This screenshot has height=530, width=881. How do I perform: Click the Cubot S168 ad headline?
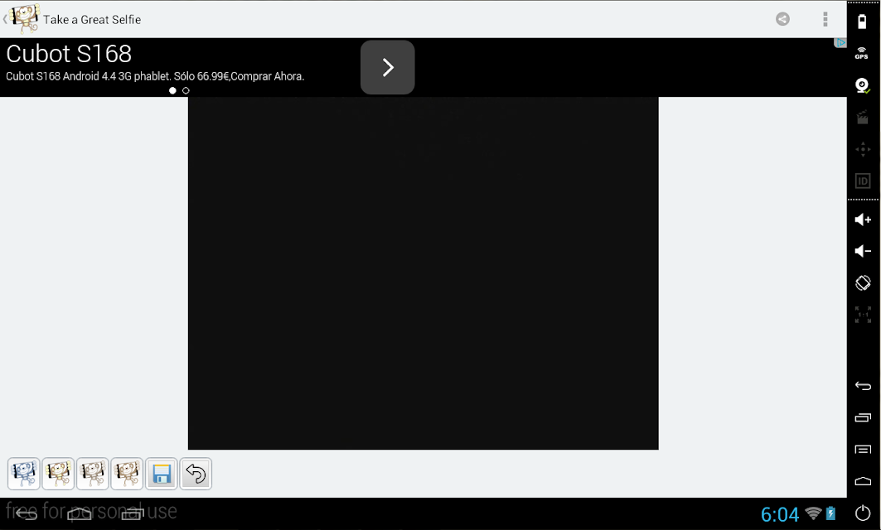coord(69,54)
